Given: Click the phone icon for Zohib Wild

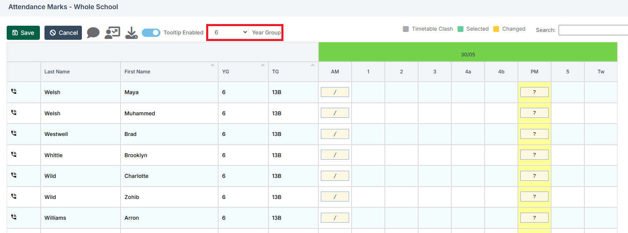Looking at the screenshot, I should click(14, 197).
